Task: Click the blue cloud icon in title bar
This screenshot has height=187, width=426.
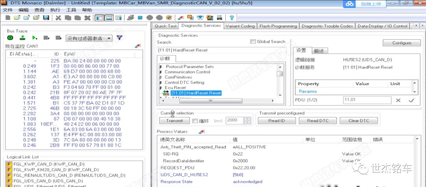Action: pos(349,4)
